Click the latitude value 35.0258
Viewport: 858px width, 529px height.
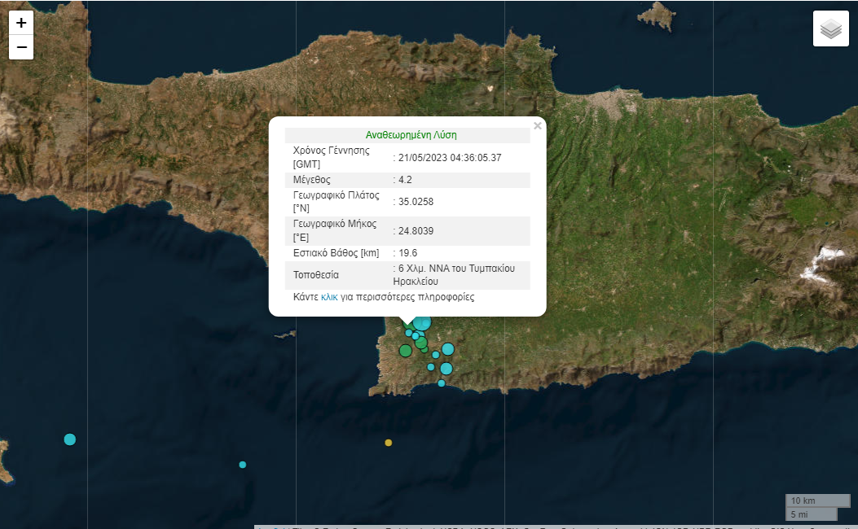[x=416, y=201]
